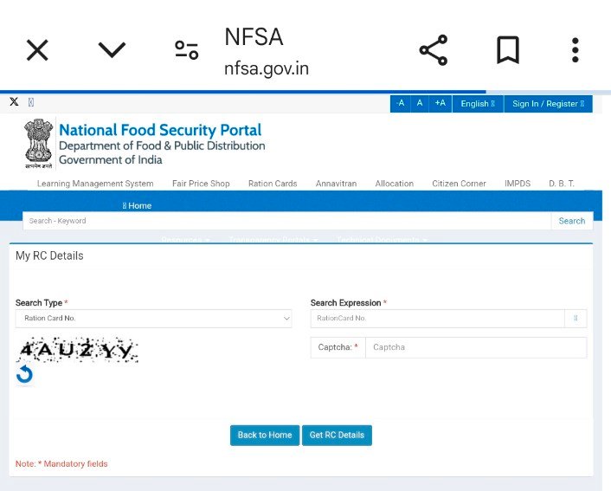Viewport: 611px width, 491px height.
Task: Increase font size with +A
Action: click(x=441, y=104)
